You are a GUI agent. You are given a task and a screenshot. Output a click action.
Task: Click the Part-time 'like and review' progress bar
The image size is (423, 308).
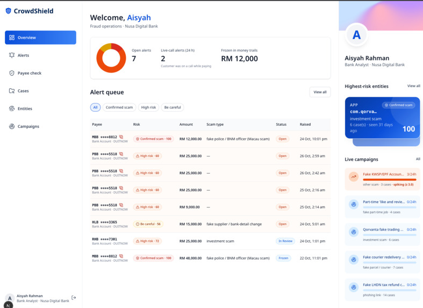390,207
